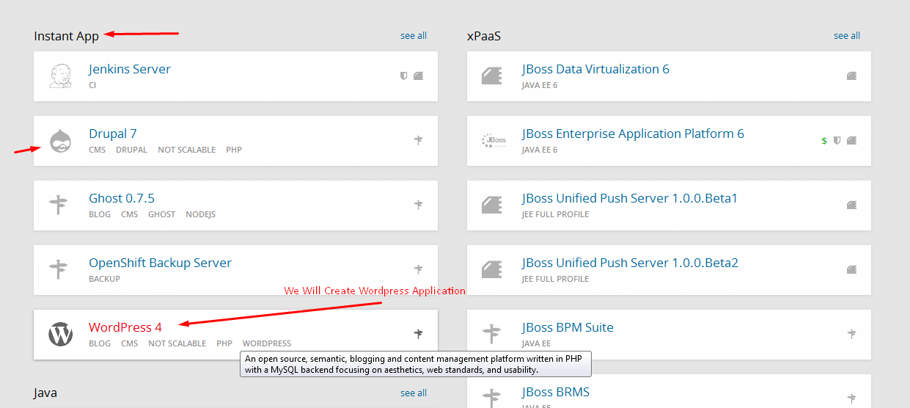Click NOT SCALABLE tag under Drupal 7
910x408 pixels.
coord(186,150)
